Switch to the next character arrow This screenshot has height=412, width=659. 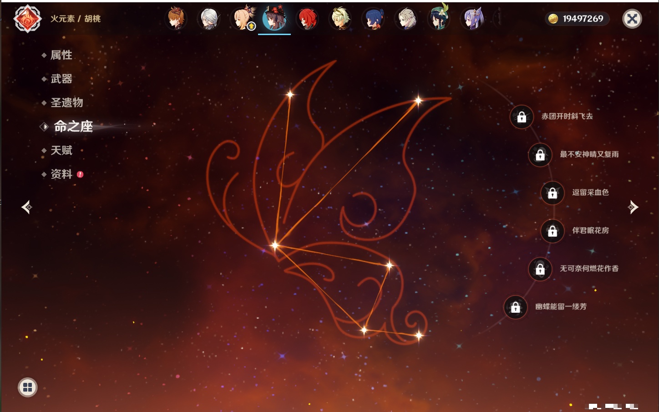click(633, 207)
